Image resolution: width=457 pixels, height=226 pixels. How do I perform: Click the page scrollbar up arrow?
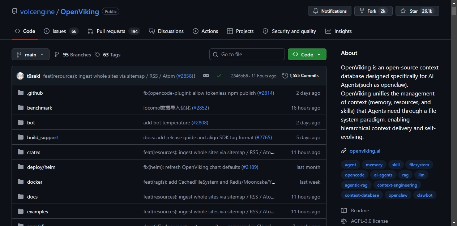(454, 3)
